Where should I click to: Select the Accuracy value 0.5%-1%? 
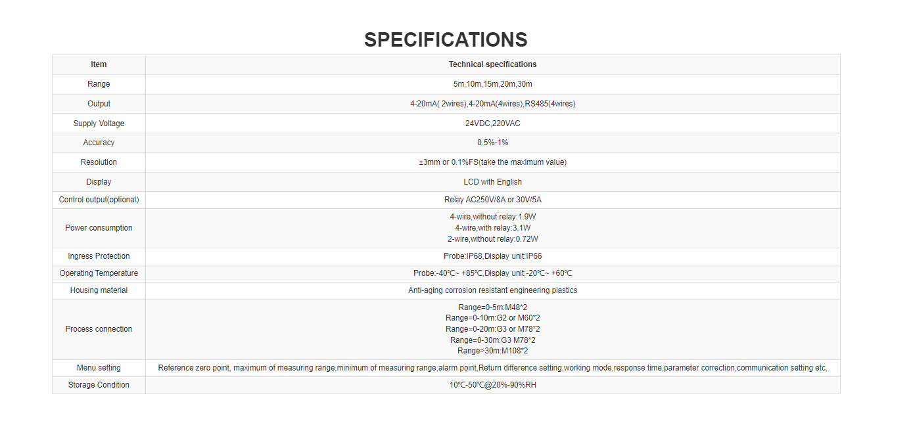click(492, 143)
